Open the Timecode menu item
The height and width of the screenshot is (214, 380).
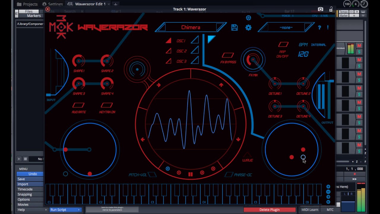click(30, 189)
